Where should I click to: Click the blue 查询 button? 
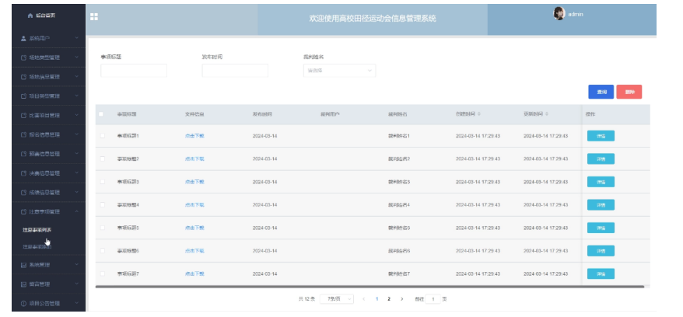point(601,92)
